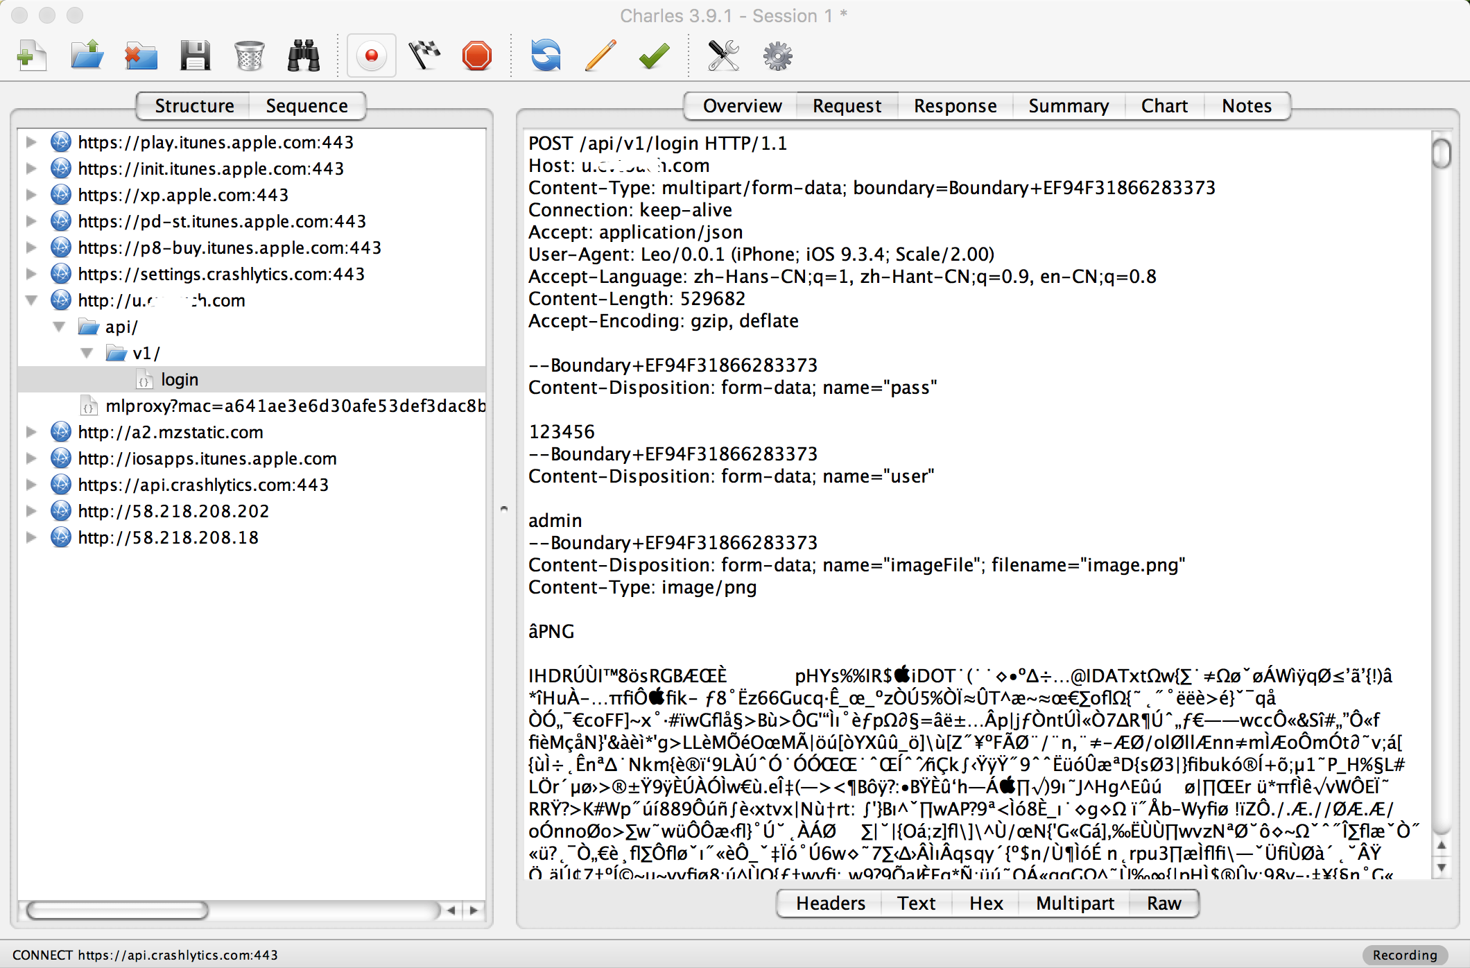Click the request pane vertical scrollbar thumb
Screen dimensions: 1470x968
pos(1442,153)
